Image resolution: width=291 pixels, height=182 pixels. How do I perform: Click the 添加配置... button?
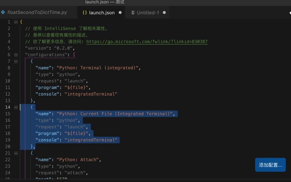270,165
